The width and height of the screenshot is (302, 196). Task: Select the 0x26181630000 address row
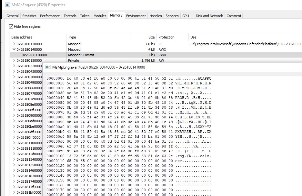[29, 176]
